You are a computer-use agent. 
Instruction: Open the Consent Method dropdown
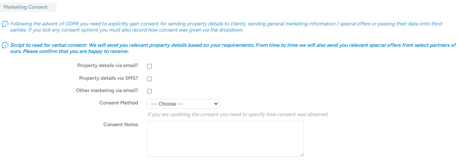click(183, 104)
